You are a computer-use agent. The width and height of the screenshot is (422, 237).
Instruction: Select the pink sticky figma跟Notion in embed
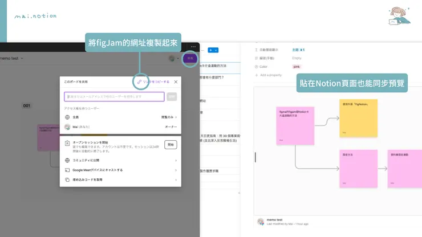(x=295, y=126)
